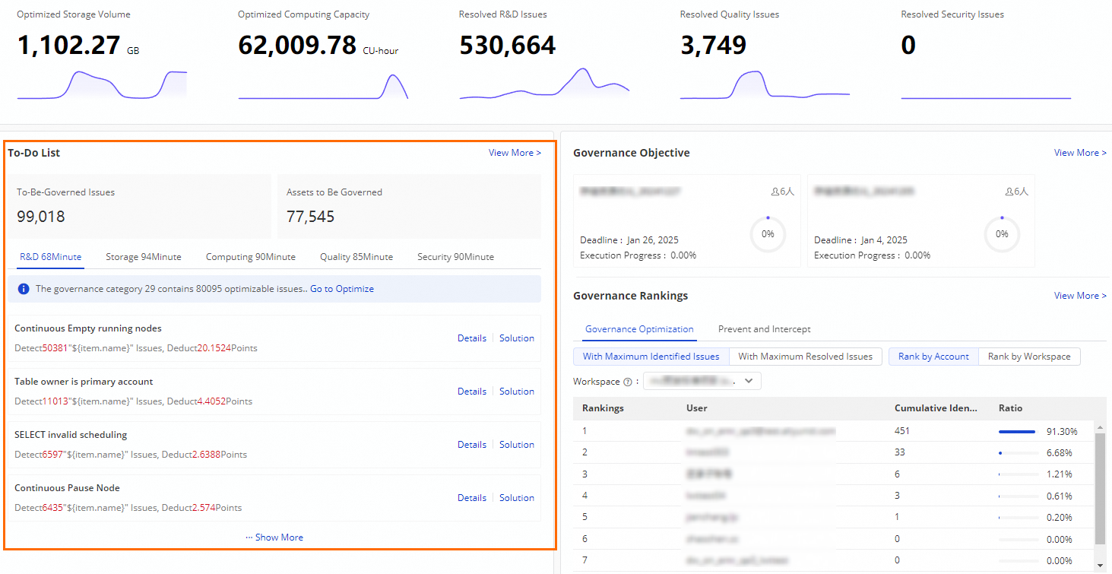Click the Deadline Jan 4, 2025 text
The image size is (1112, 574).
pyautogui.click(x=860, y=240)
